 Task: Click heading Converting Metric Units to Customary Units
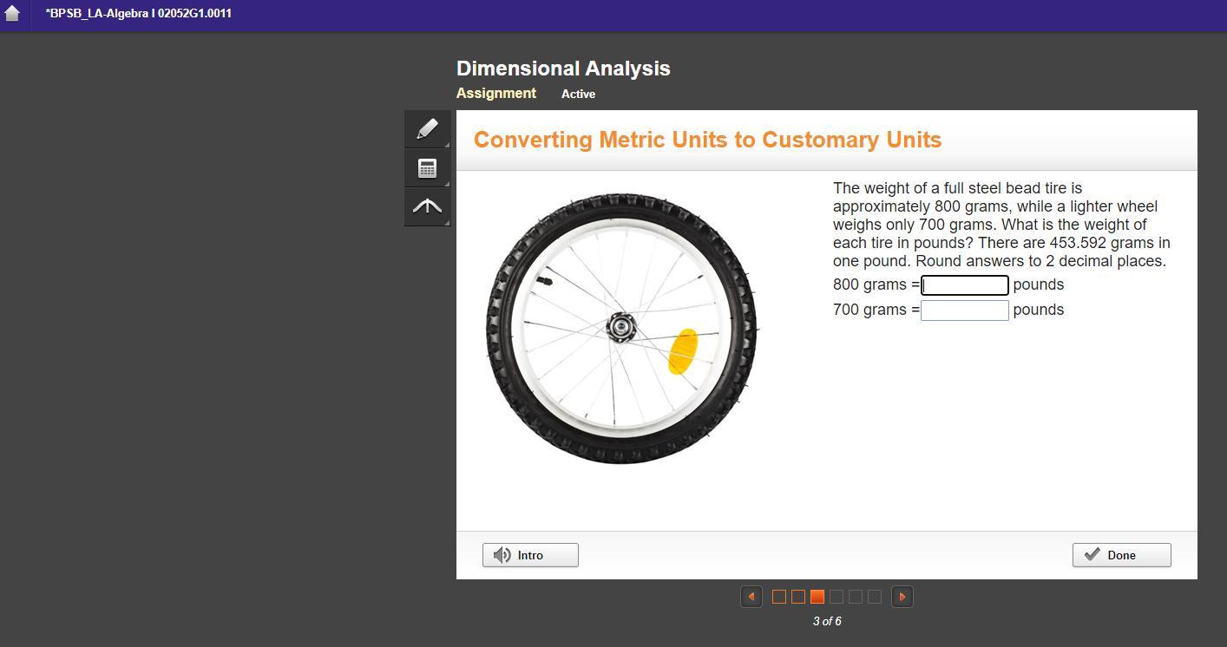pos(707,140)
